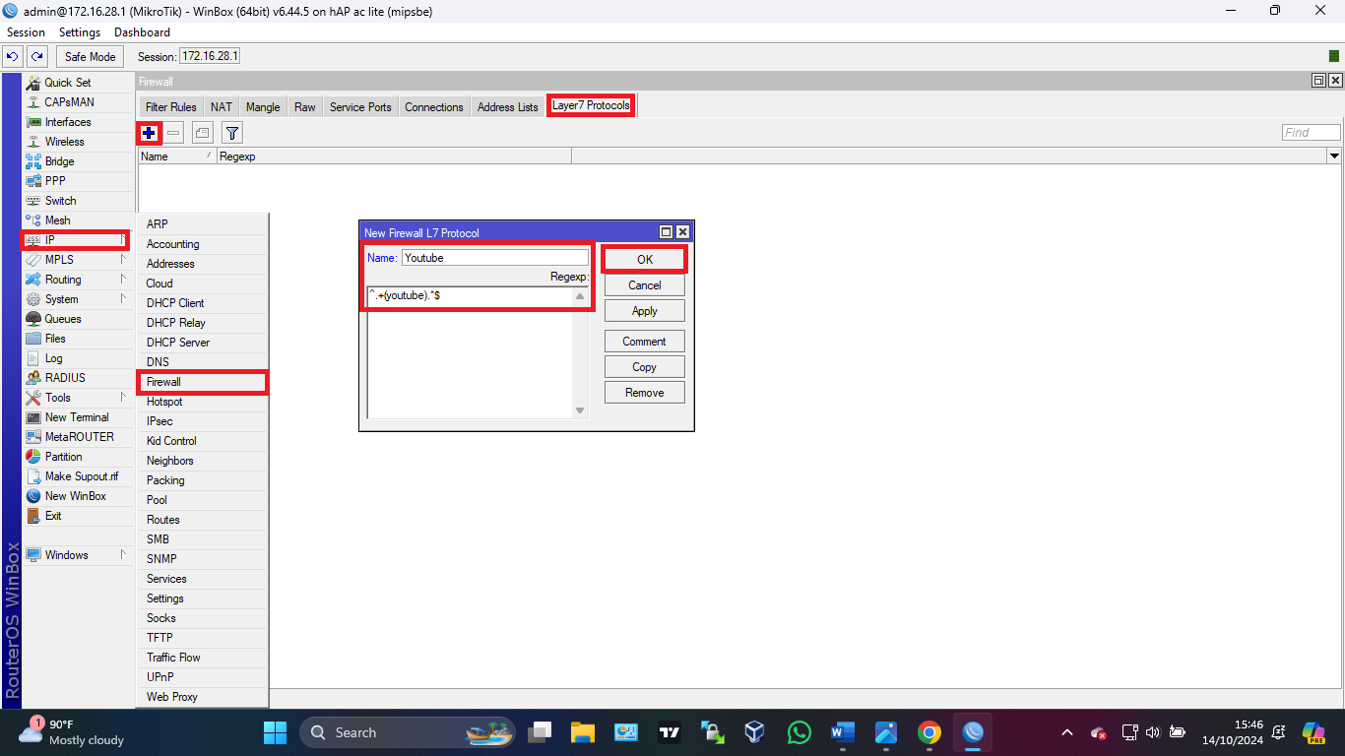Click Remove button in dialog
The width and height of the screenshot is (1345, 756).
pyautogui.click(x=645, y=392)
